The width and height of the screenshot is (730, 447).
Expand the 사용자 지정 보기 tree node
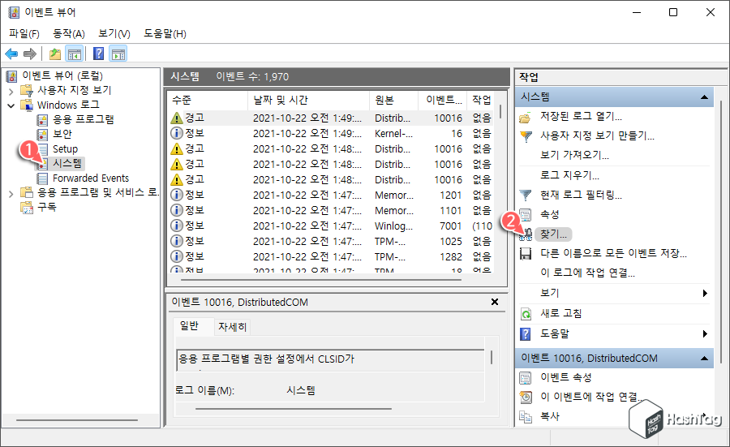[x=11, y=91]
